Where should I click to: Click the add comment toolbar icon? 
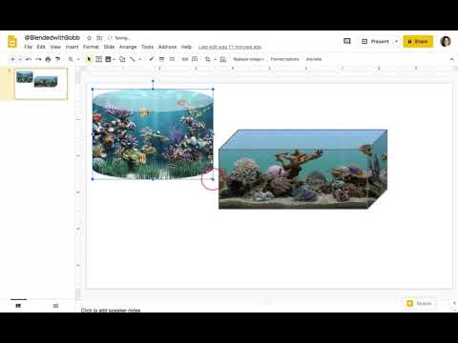point(195,59)
